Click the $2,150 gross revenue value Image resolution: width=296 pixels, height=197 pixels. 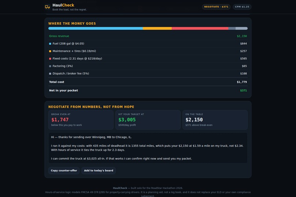pos(242,36)
